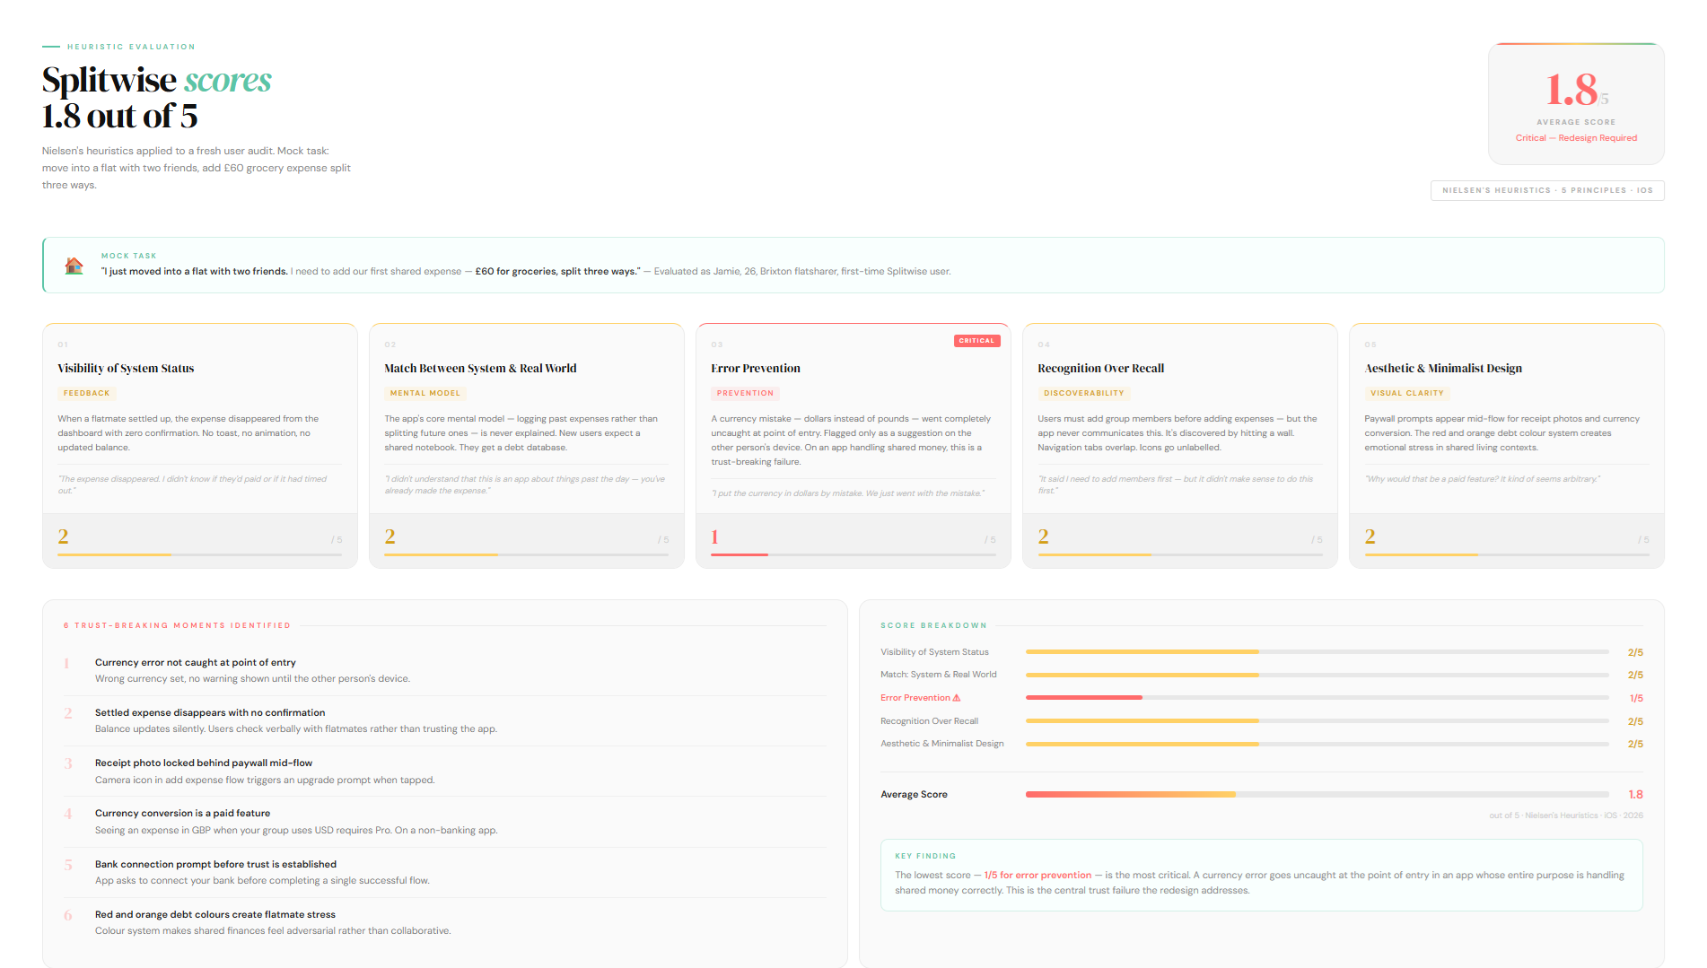
Task: Click the quote 'I put the currency in dollars by mistake'
Action: (848, 493)
